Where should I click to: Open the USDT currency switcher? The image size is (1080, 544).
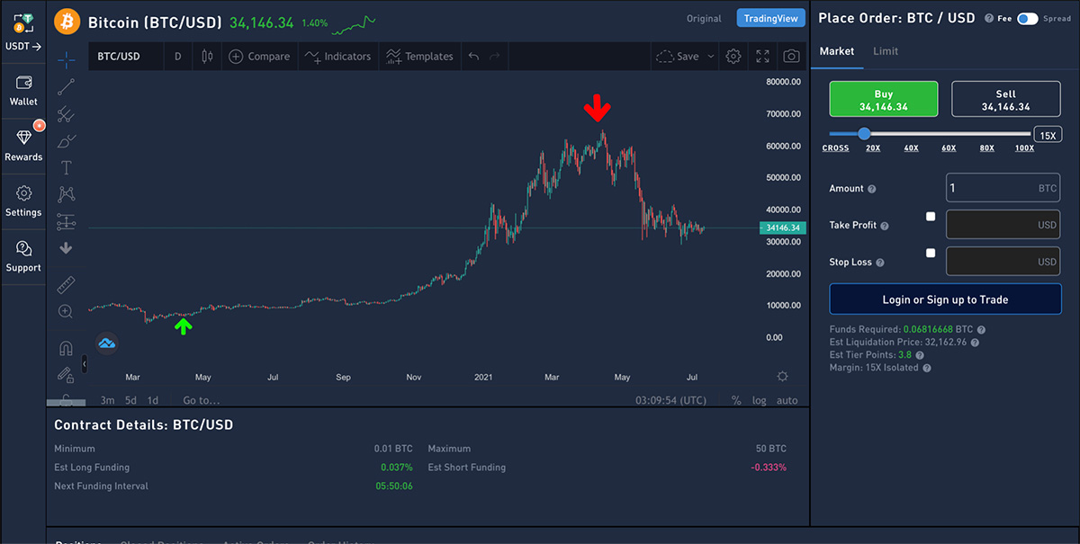23,31
